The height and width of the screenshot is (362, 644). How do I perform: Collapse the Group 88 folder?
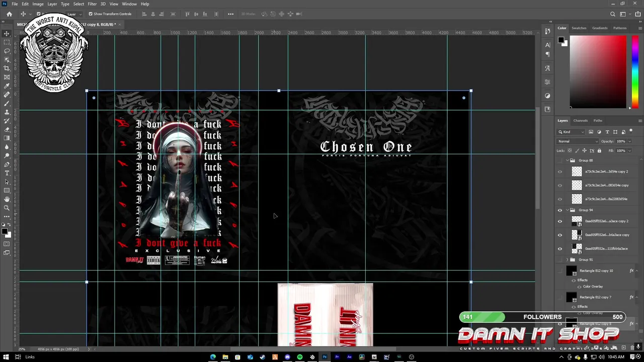567,160
